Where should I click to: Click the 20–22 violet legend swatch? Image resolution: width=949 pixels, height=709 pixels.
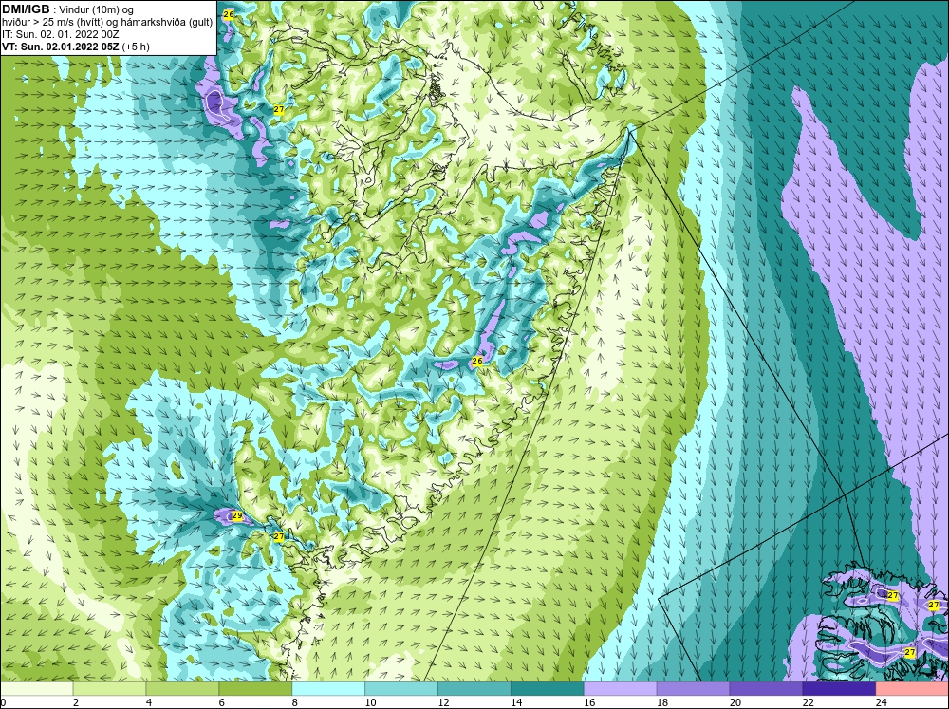(x=766, y=688)
